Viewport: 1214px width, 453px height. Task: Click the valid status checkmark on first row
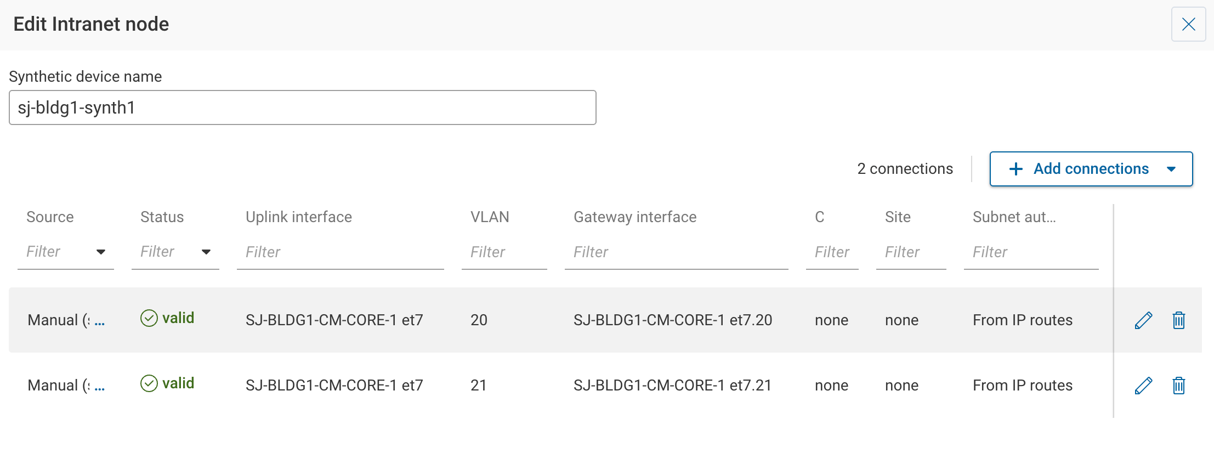tap(149, 318)
